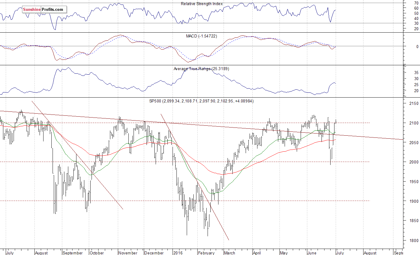Click the RSI 70 axis value
Image resolution: width=420 pixels, height=255 pixels.
[x=416, y=3]
